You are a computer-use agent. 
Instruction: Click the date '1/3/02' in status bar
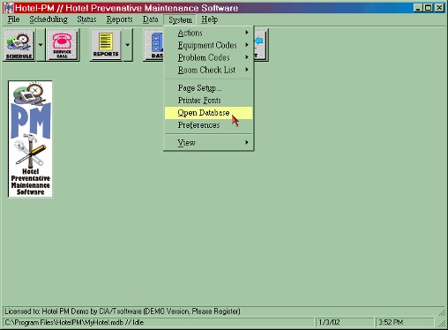pyautogui.click(x=329, y=322)
